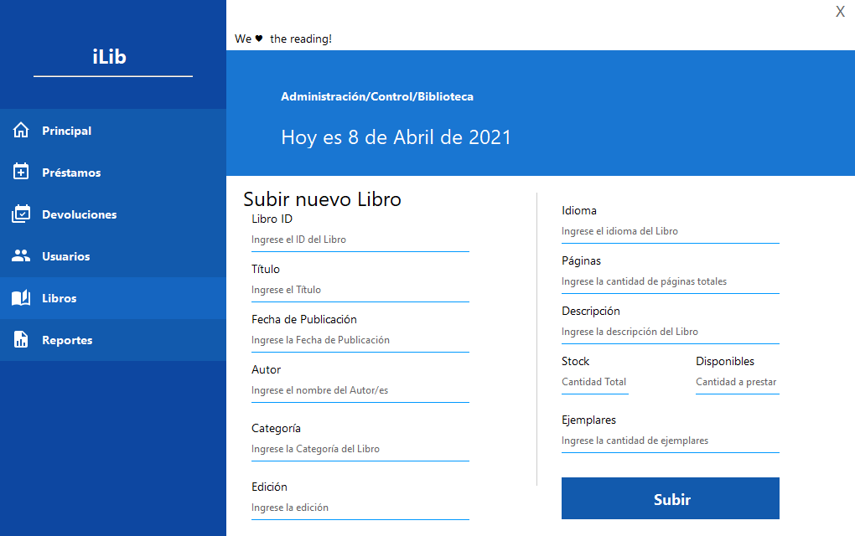Click the Título input field
The width and height of the screenshot is (855, 536).
click(360, 290)
